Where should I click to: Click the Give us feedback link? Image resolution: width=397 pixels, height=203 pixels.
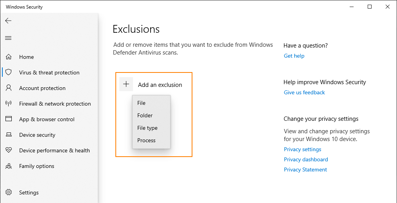tap(304, 92)
